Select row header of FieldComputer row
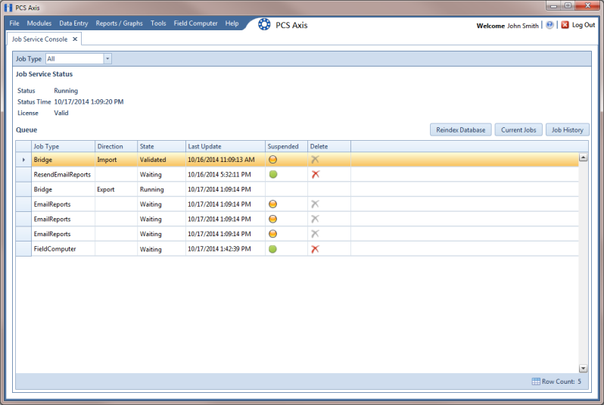Image resolution: width=604 pixels, height=405 pixels. click(23, 249)
